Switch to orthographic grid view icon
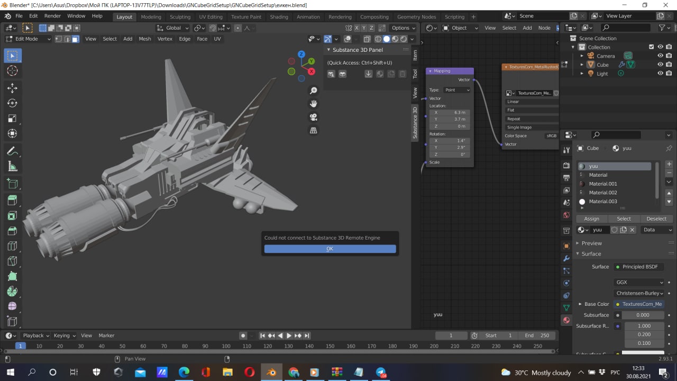Image resolution: width=677 pixels, height=381 pixels. (x=314, y=130)
